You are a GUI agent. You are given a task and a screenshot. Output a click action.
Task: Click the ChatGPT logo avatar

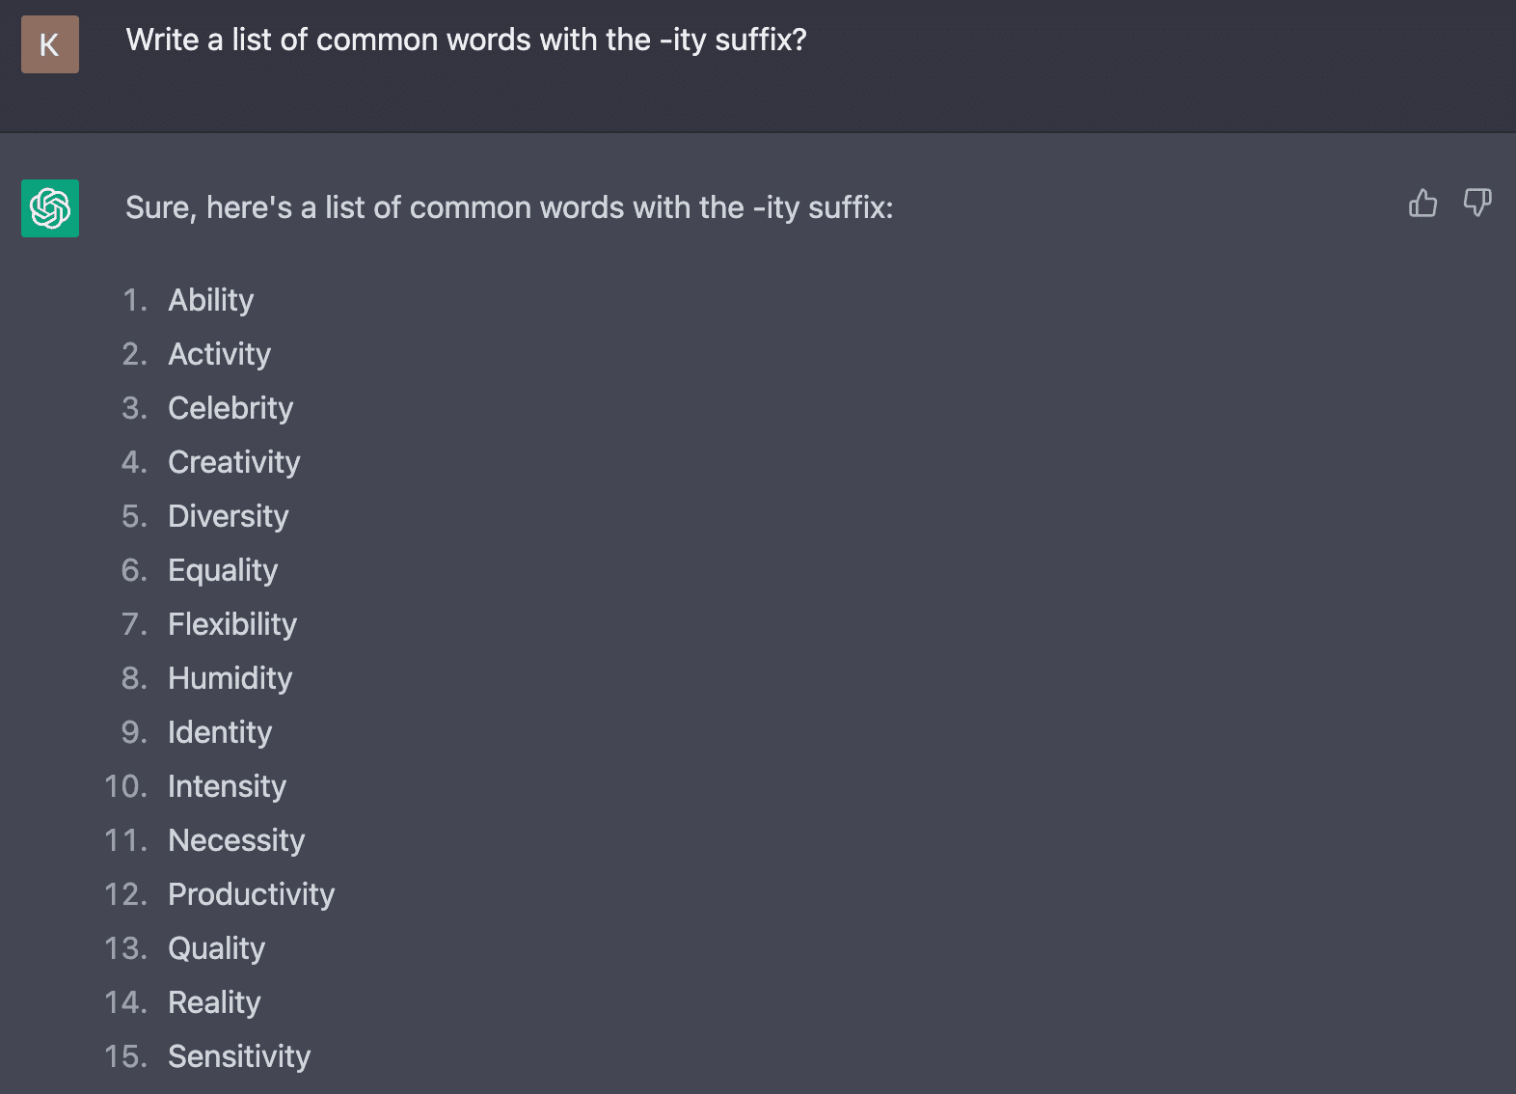coord(50,208)
